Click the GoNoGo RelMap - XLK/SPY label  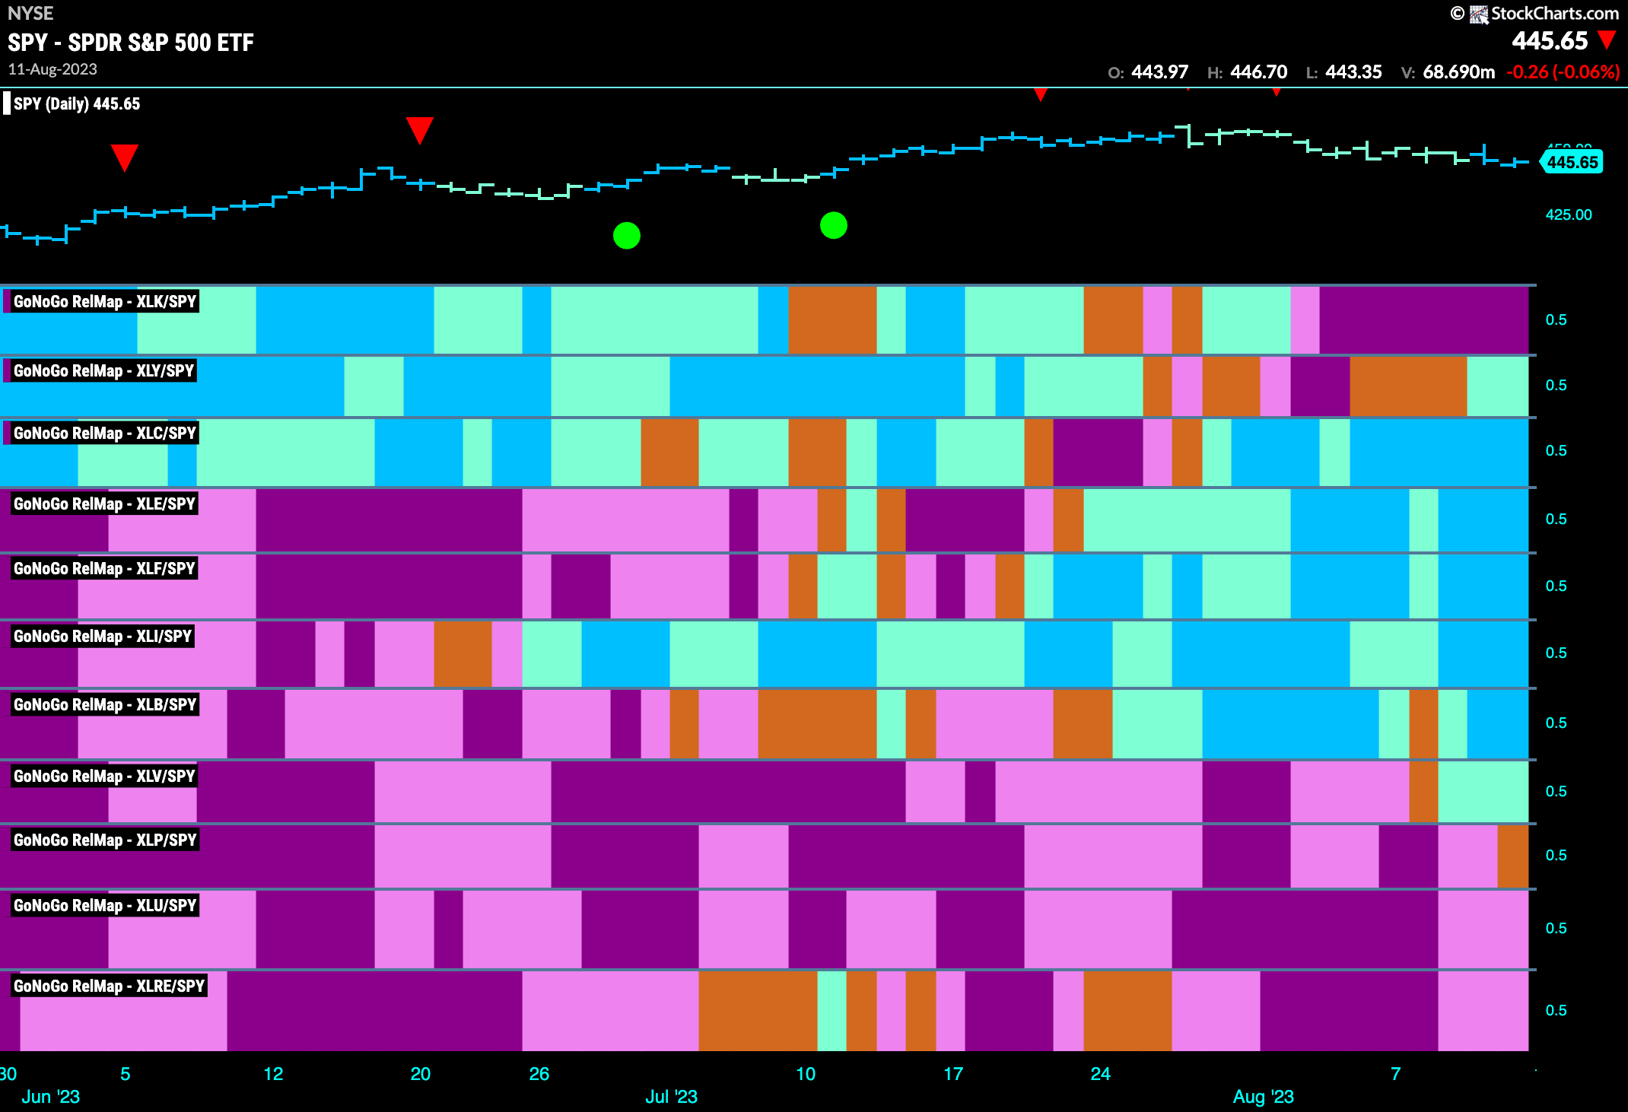pyautogui.click(x=105, y=301)
